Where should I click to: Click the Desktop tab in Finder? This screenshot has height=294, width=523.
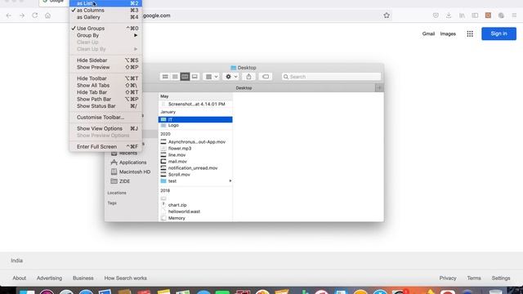coord(244,88)
